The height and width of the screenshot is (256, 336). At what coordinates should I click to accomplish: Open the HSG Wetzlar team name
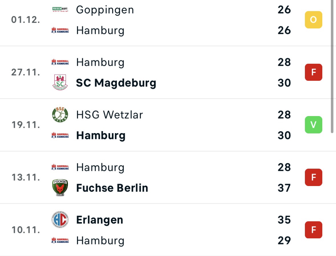(x=110, y=115)
